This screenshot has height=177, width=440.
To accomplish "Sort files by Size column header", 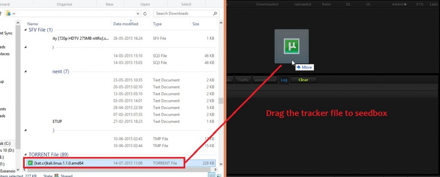I will (196, 24).
